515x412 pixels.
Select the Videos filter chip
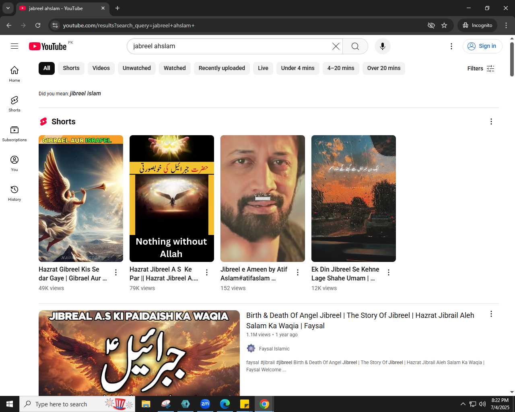[101, 68]
